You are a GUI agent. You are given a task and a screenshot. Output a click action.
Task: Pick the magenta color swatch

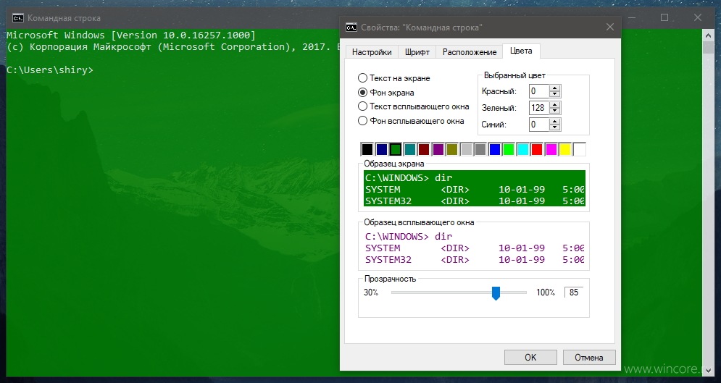pos(551,149)
